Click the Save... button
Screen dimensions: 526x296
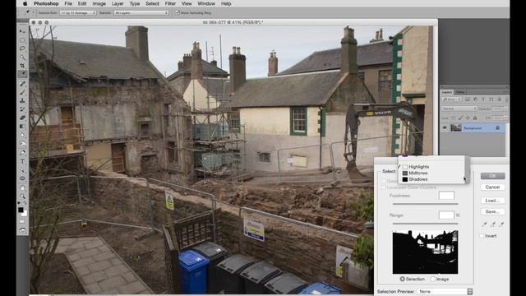point(492,211)
